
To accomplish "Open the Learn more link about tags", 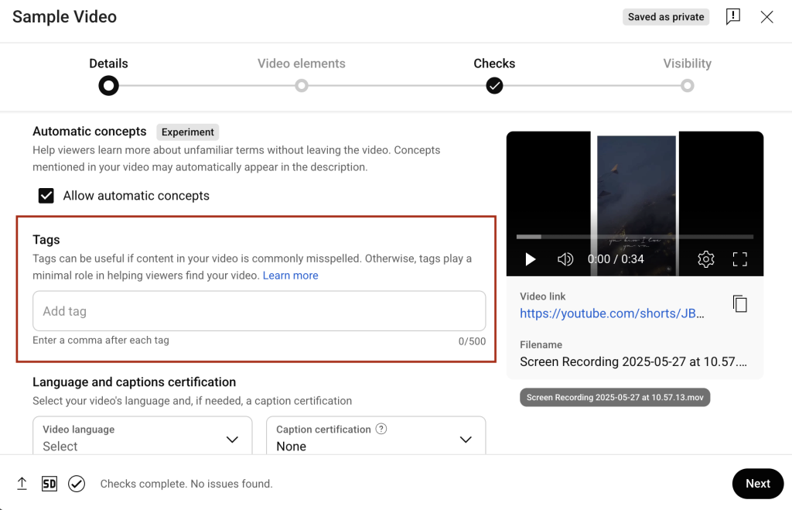I will click(x=290, y=275).
